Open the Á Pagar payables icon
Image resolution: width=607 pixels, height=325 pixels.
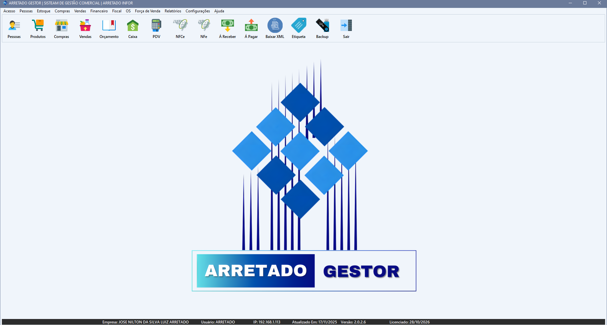pyautogui.click(x=251, y=28)
